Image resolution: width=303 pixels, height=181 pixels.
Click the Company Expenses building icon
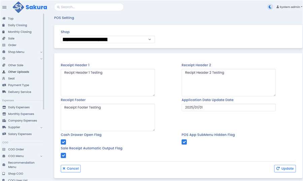point(4,121)
